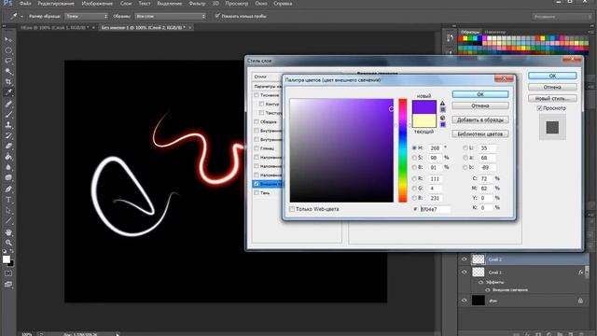Select the Hand tool
Image resolution: width=597 pixels, height=336 pixels.
tap(8, 232)
